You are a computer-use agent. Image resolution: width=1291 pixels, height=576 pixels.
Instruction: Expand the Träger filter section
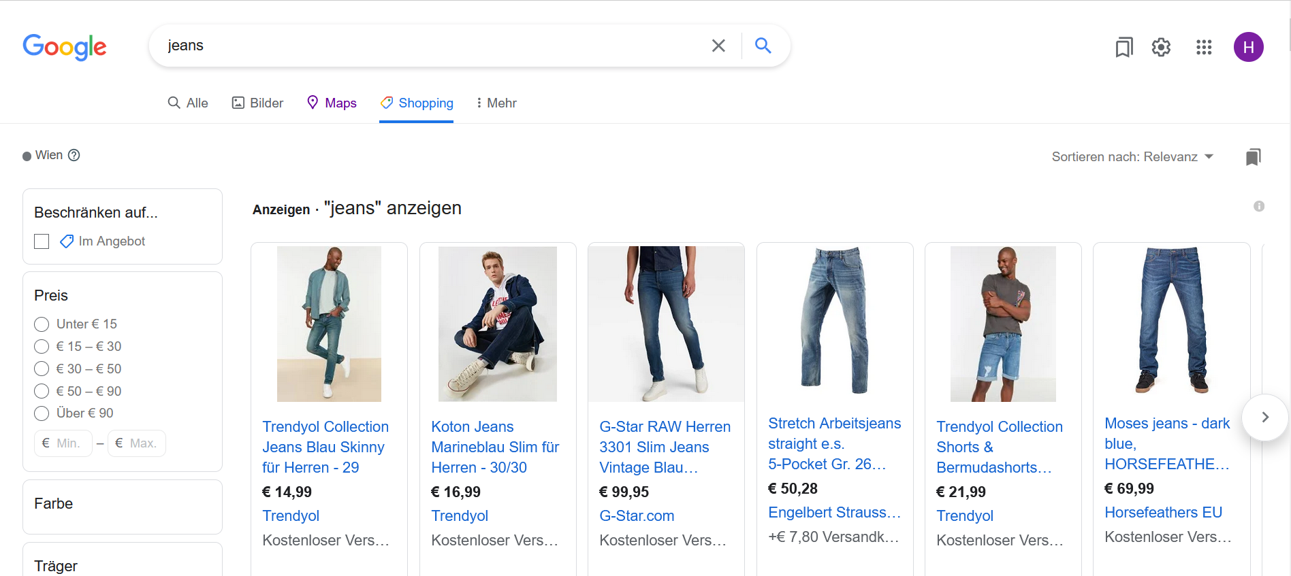click(123, 560)
